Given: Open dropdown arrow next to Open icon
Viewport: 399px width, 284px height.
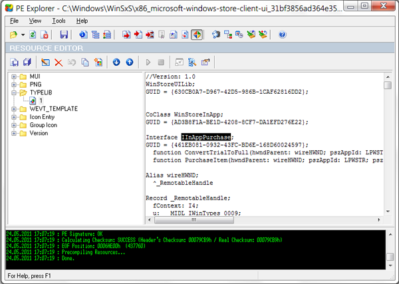Looking at the screenshot, I should tap(23, 35).
